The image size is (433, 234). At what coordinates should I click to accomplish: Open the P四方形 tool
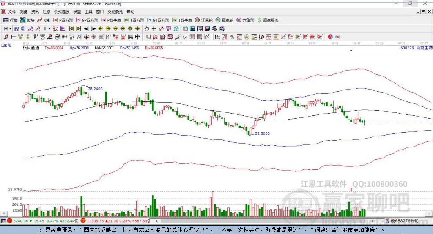click(x=63, y=20)
